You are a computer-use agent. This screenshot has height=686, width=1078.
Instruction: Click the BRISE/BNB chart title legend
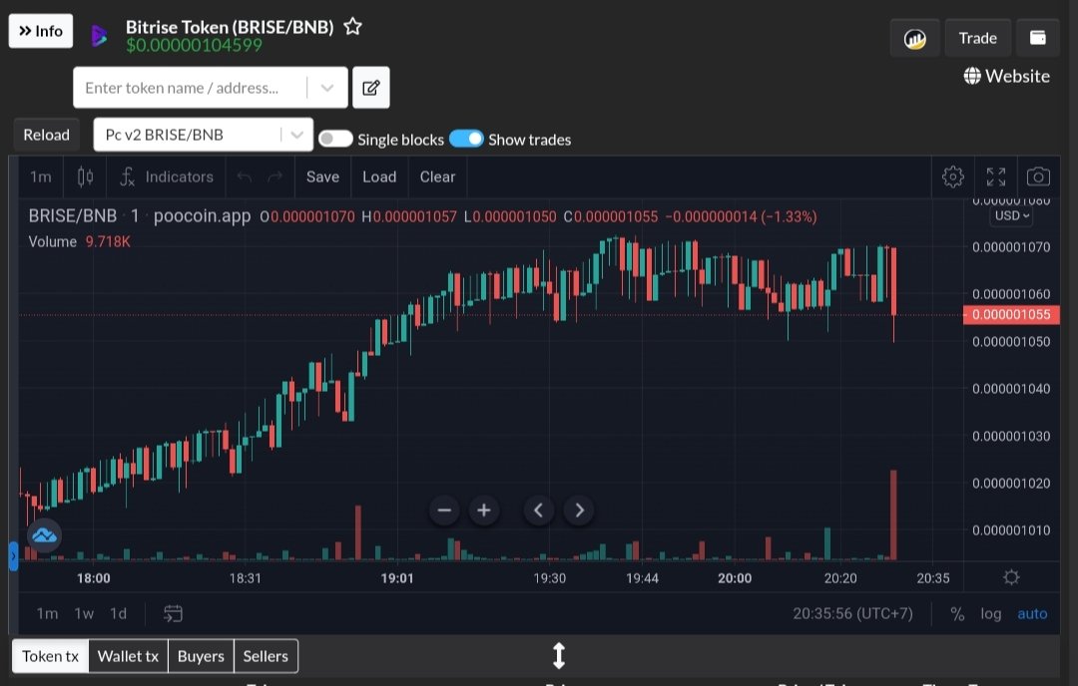[x=72, y=216]
